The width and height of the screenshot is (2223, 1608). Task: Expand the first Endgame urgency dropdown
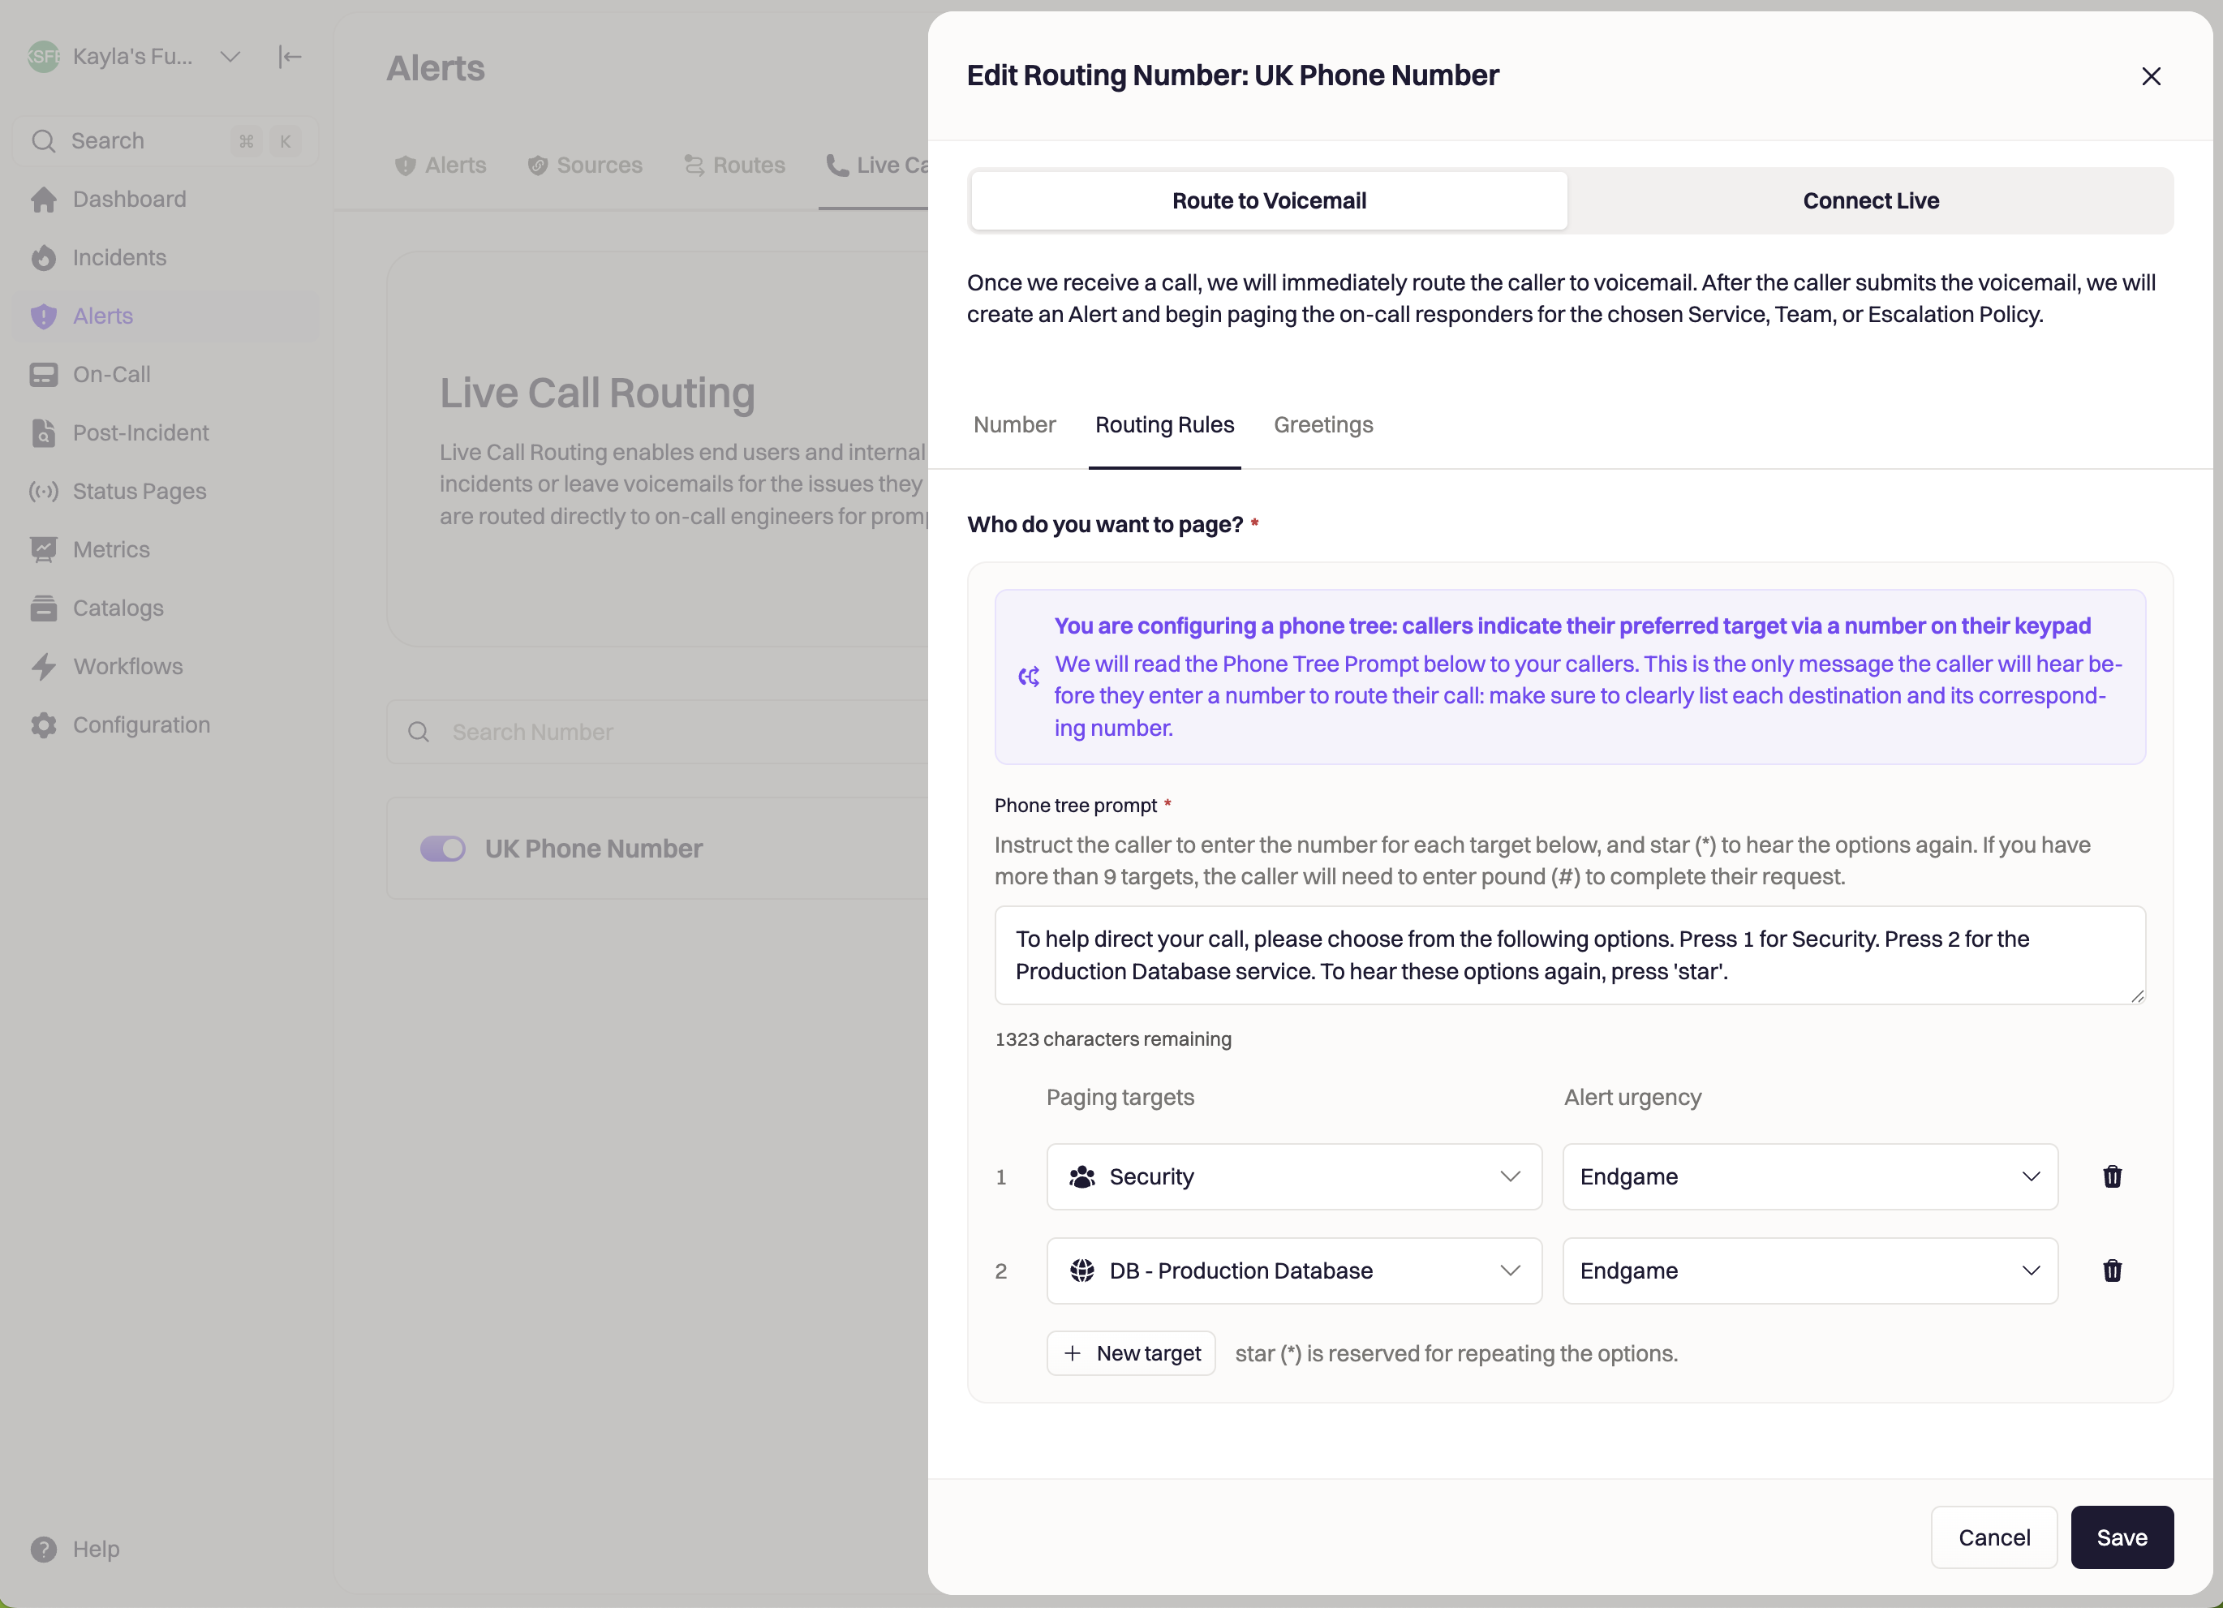click(x=1808, y=1176)
